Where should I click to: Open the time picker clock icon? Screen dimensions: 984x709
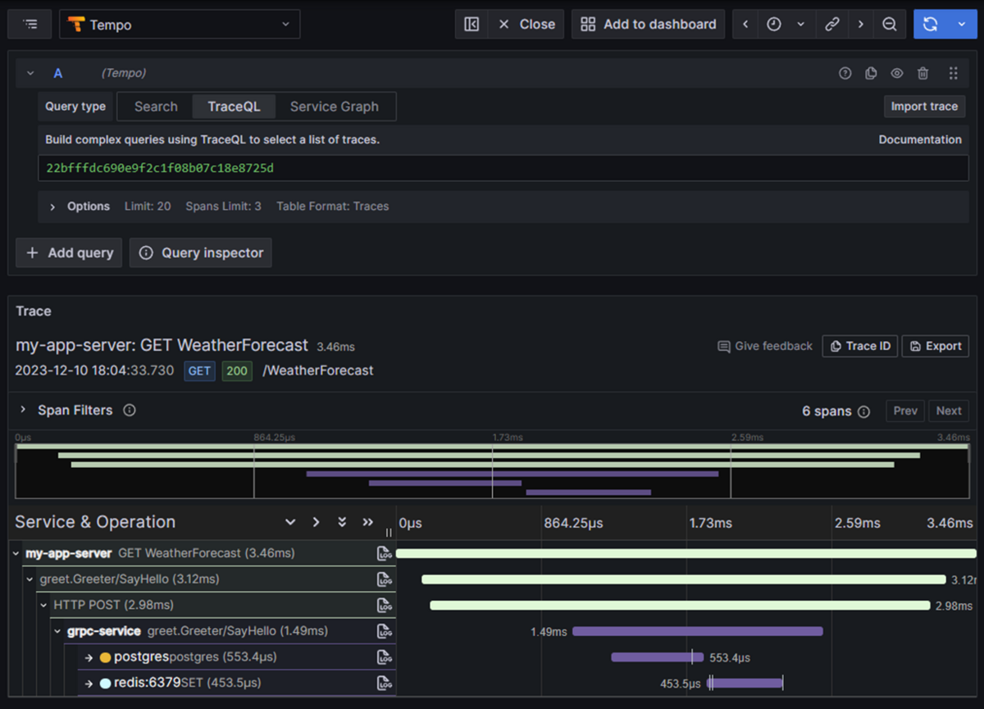point(774,25)
